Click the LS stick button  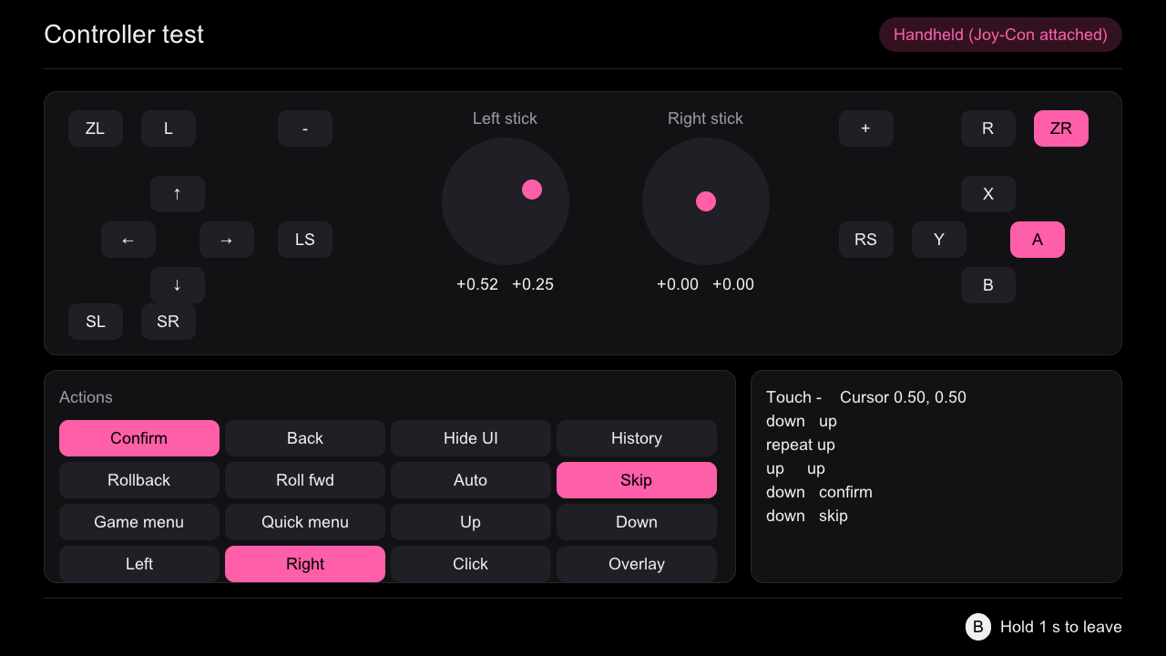(305, 240)
